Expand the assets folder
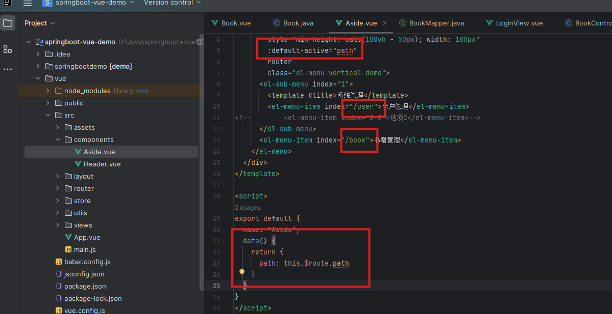Viewport: 612px width, 314px height. click(57, 127)
